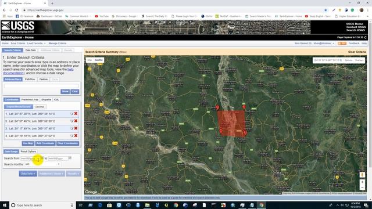Image resolution: width=372 pixels, height=209 pixels.
Task: Select the Feature tab
Action: [x=44, y=79]
